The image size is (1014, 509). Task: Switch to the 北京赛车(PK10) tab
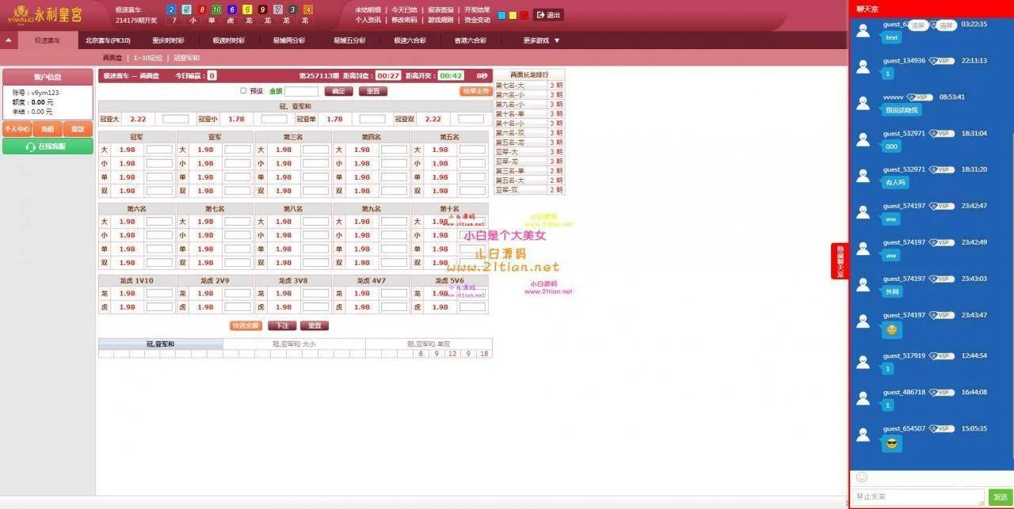coord(108,40)
